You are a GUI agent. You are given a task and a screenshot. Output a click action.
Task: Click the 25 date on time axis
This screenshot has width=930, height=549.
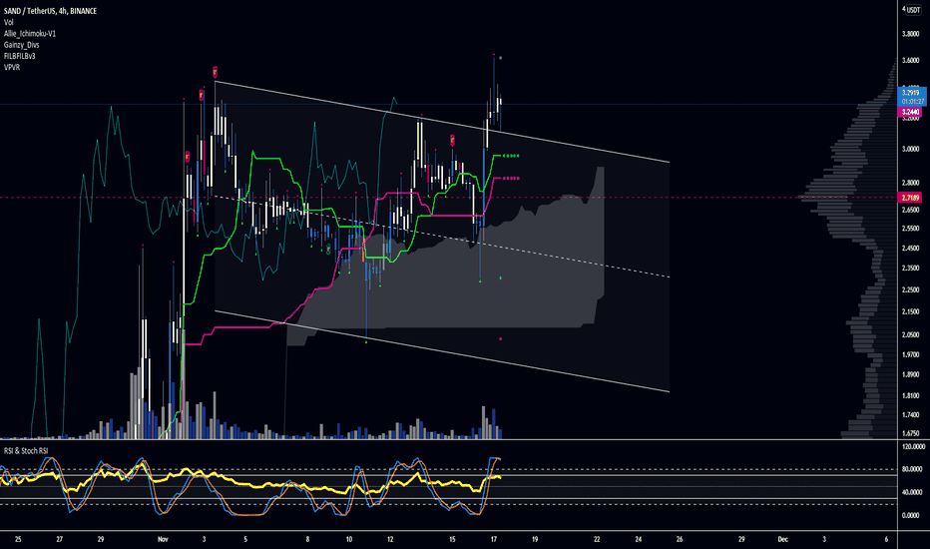[18, 539]
